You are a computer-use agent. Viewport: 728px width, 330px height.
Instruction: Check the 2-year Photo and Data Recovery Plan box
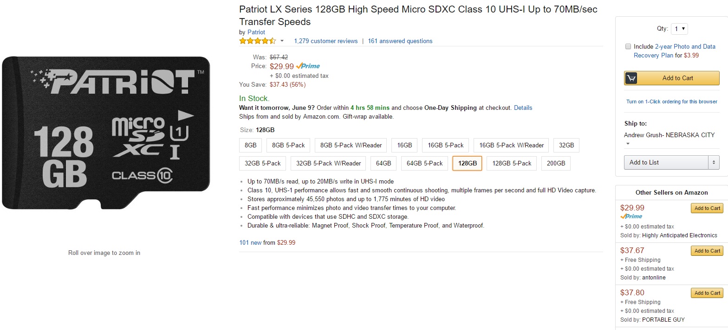[x=628, y=46]
